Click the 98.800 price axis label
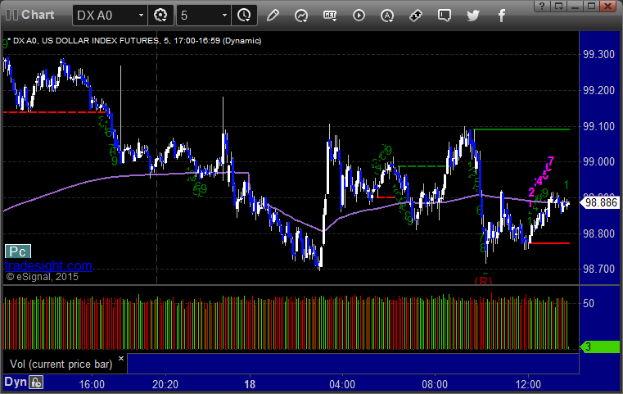Viewport: 623px width, 394px height. pyautogui.click(x=598, y=233)
